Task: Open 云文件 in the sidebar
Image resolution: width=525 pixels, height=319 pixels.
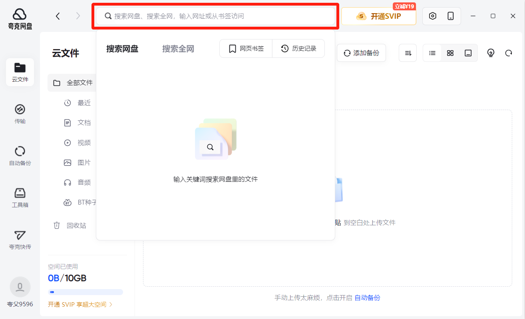Action: click(x=20, y=72)
